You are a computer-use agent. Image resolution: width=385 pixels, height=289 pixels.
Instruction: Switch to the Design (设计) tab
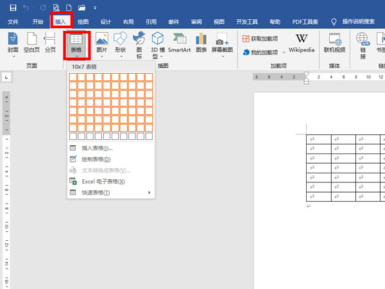click(x=105, y=22)
